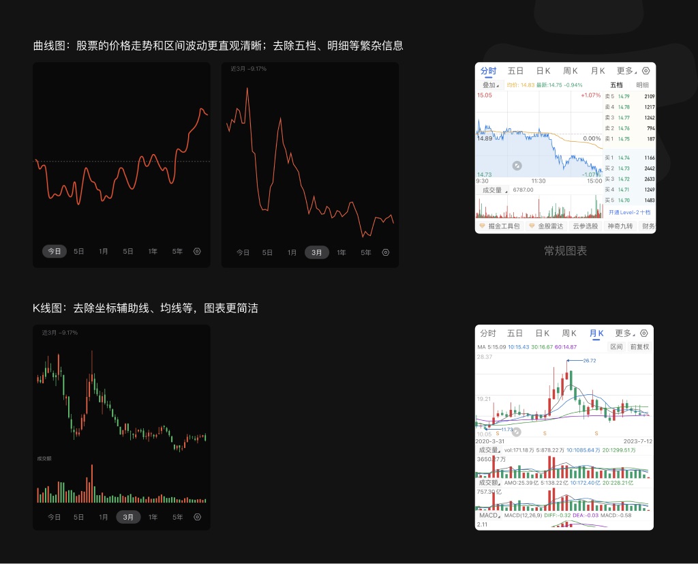Open 成交量 dropdown in the 月K chart
The width and height of the screenshot is (698, 564).
click(x=489, y=450)
